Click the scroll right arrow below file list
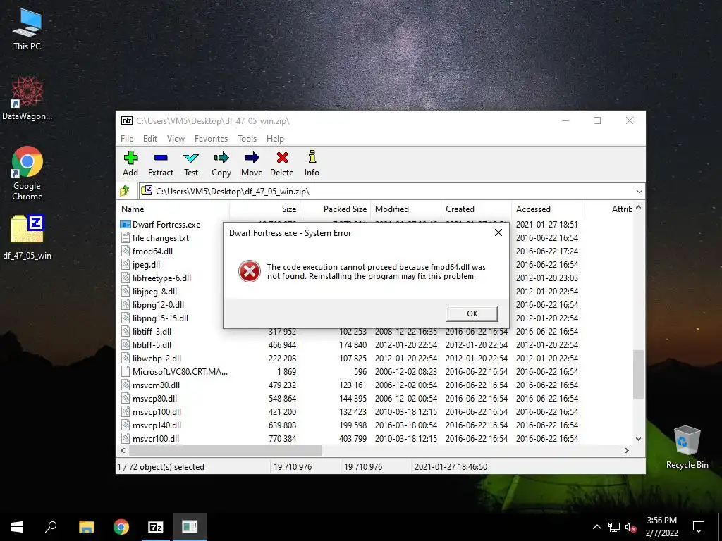This screenshot has height=541, width=722. point(626,450)
